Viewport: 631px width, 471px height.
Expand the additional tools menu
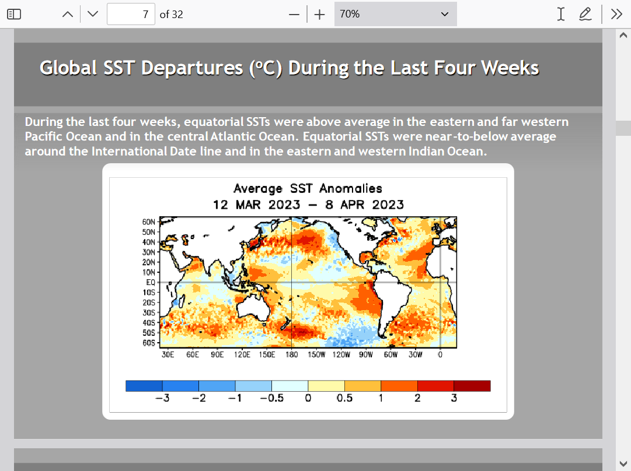616,15
